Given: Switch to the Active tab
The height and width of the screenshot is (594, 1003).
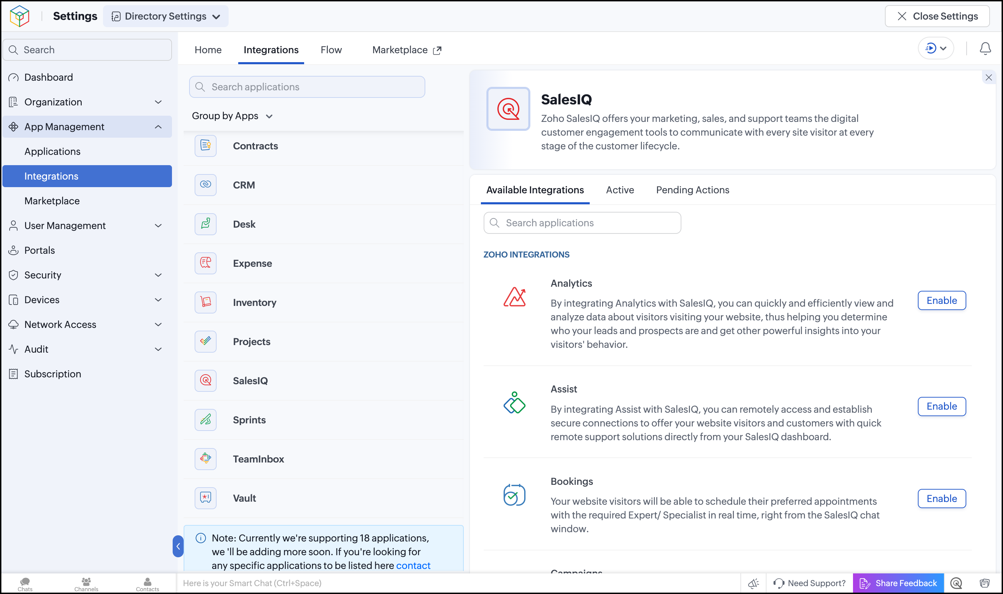Looking at the screenshot, I should coord(620,190).
